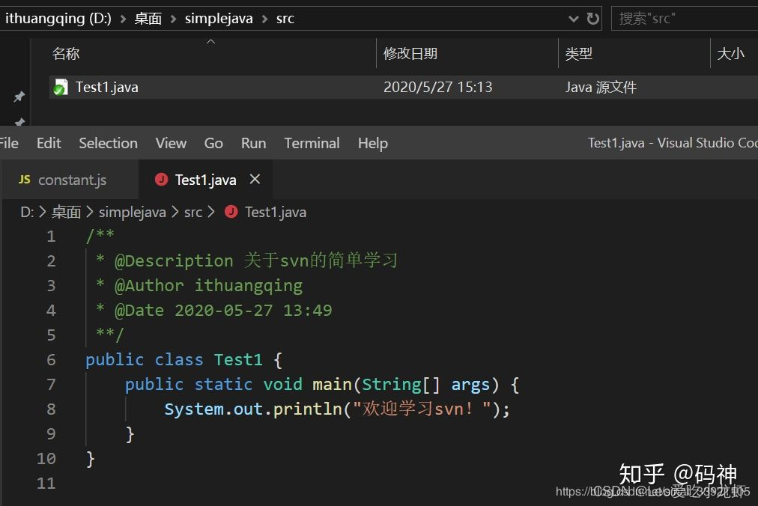The height and width of the screenshot is (506, 758).
Task: Open the Terminal menu in VS Code
Action: [x=312, y=143]
